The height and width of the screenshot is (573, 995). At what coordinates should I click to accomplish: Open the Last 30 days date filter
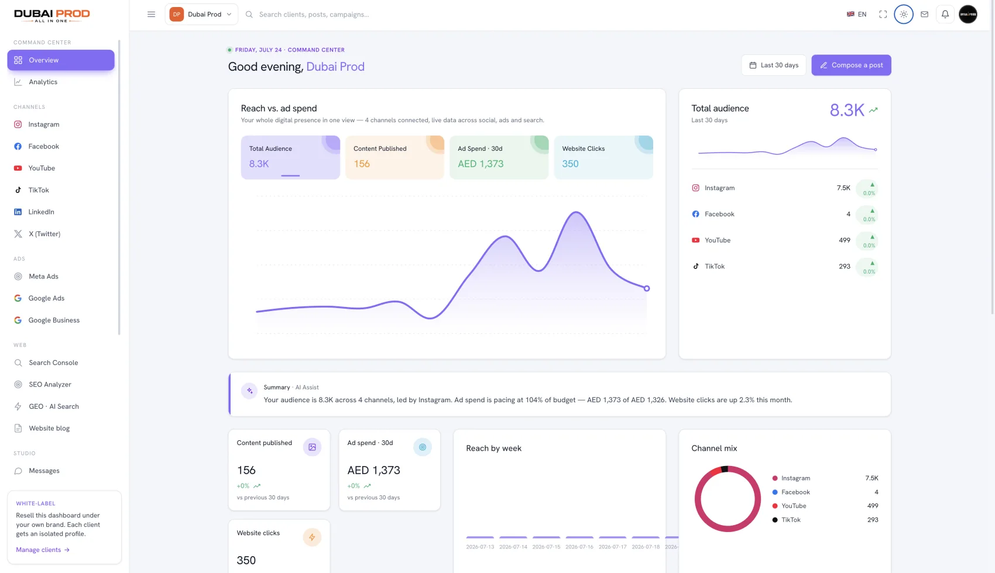point(774,65)
